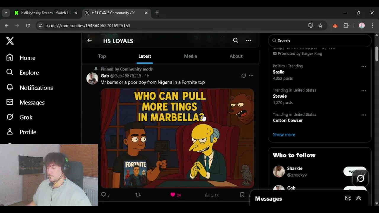Open the Stewie trending topic
This screenshot has width=379, height=213.
point(280,96)
